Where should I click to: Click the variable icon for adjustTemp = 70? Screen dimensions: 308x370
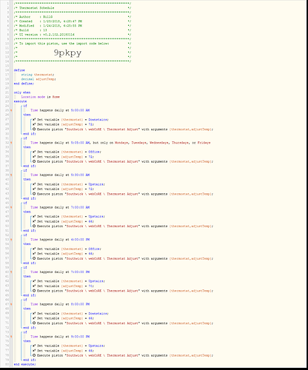[34, 286]
